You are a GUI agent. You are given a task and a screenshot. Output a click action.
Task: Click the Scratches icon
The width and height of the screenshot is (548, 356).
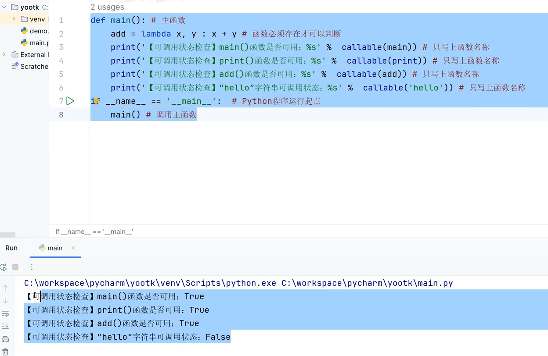pyautogui.click(x=15, y=66)
